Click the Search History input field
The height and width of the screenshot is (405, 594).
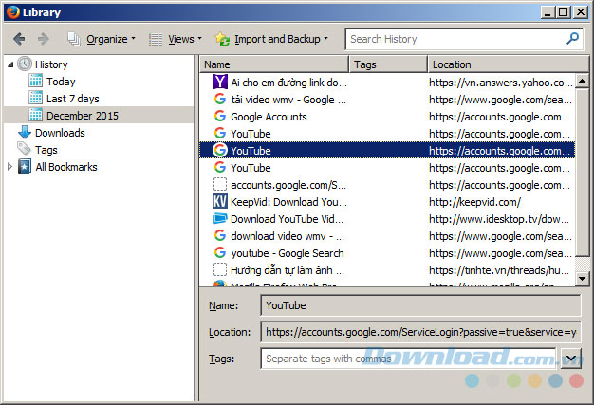coord(454,39)
